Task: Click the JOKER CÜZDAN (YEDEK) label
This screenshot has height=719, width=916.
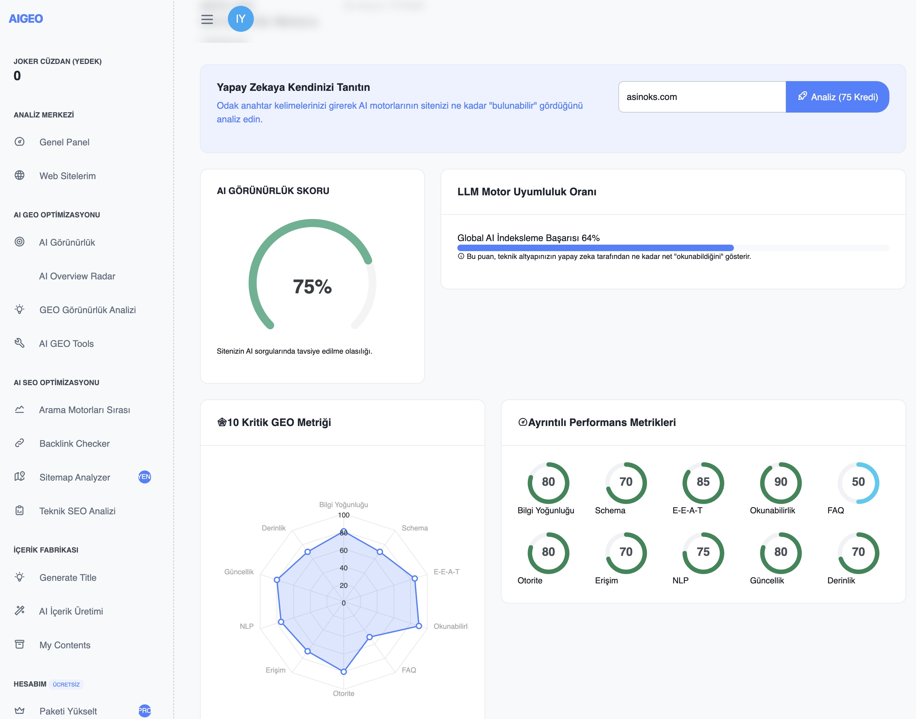Action: (58, 61)
